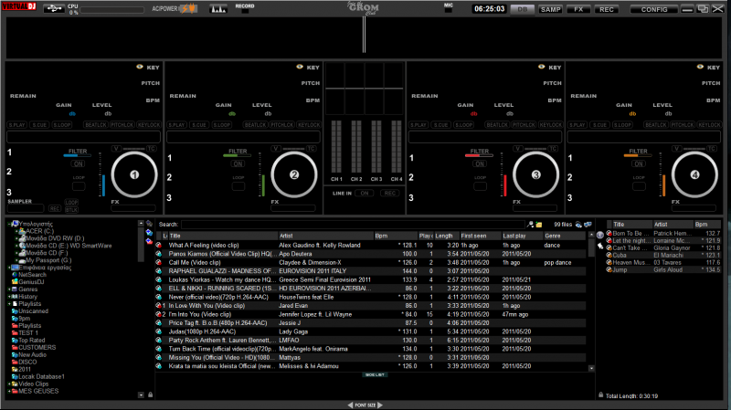Image resolution: width=731 pixels, height=410 pixels.
Task: Switch to the SAMP tab
Action: click(550, 9)
